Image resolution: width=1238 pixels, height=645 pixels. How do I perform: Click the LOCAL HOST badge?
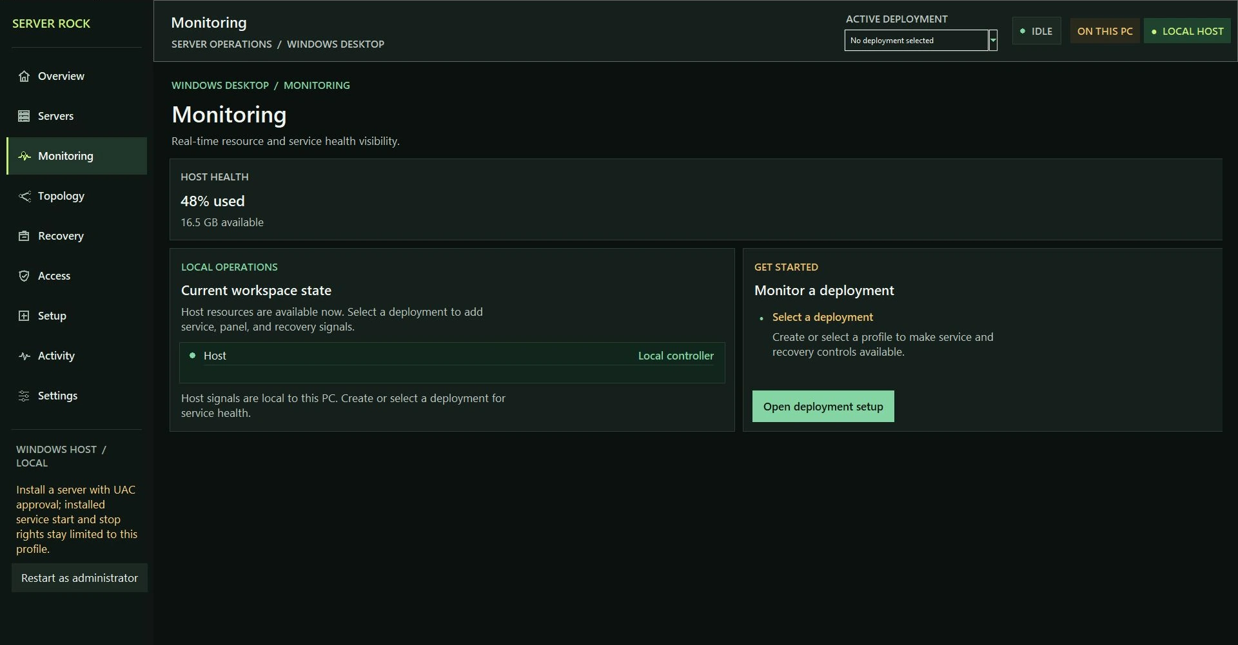1187,31
